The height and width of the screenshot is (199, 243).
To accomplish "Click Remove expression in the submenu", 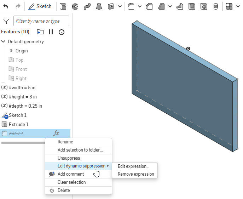I will [136, 174].
